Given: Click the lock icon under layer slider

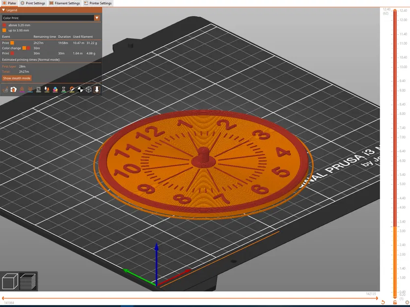Looking at the screenshot, I should (x=395, y=302).
